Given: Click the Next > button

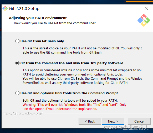Looking at the screenshot, I should coord(113,121).
